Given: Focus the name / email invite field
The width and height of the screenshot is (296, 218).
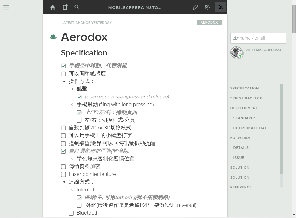Looking at the screenshot, I should [258, 38].
